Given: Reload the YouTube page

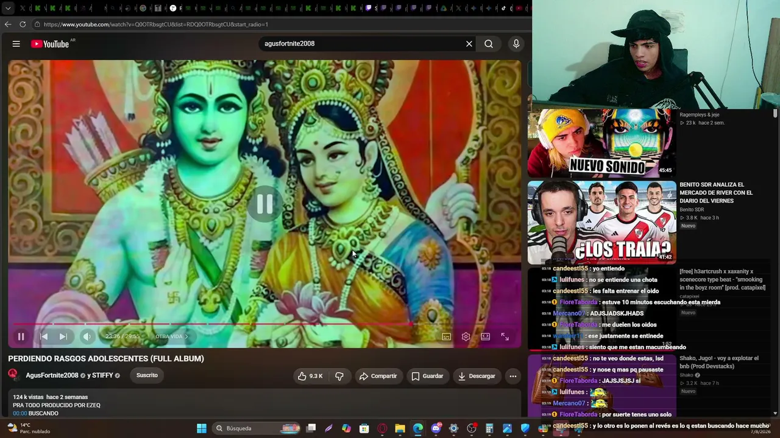Looking at the screenshot, I should pos(23,24).
